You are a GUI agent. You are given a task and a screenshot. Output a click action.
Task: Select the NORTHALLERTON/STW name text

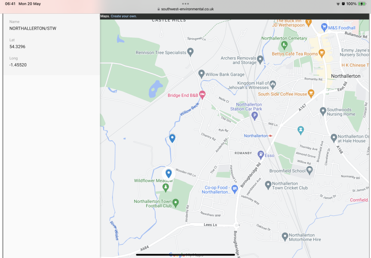33,28
